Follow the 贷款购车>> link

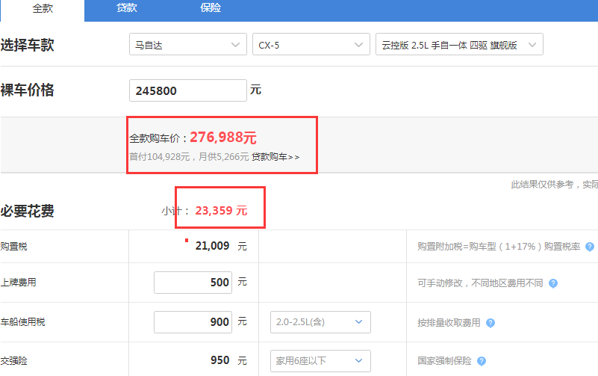[275, 157]
